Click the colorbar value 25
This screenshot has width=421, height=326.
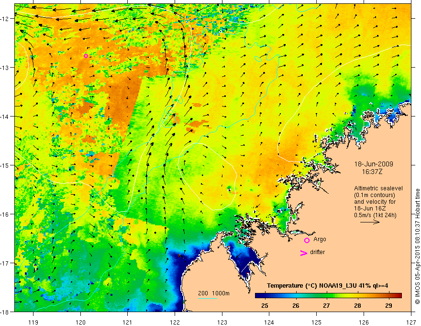pos(265,306)
